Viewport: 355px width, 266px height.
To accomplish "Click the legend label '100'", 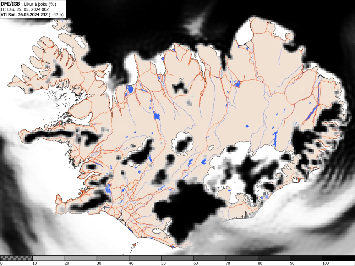I will pos(325,263).
